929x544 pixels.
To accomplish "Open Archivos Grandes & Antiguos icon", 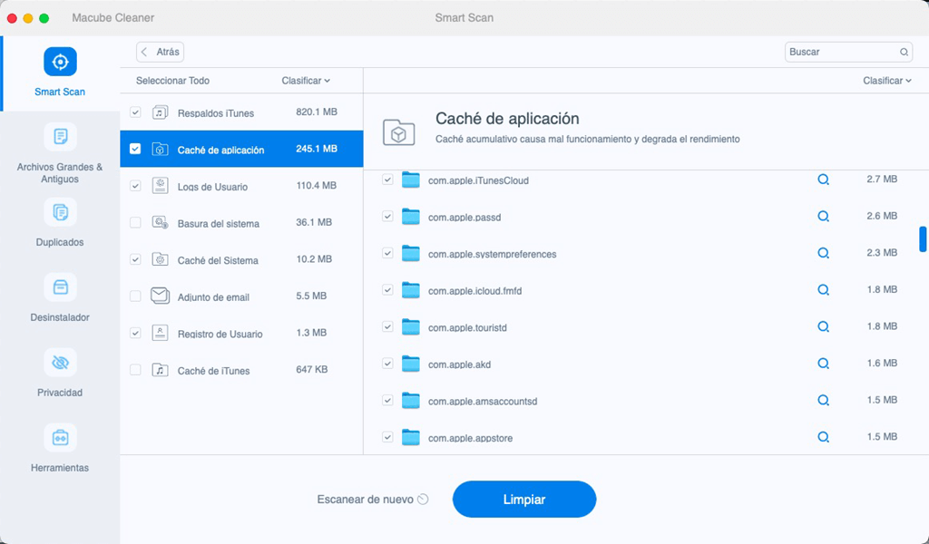I will 60,137.
